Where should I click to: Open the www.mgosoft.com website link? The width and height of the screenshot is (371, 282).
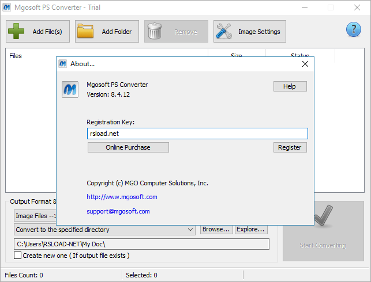click(122, 197)
